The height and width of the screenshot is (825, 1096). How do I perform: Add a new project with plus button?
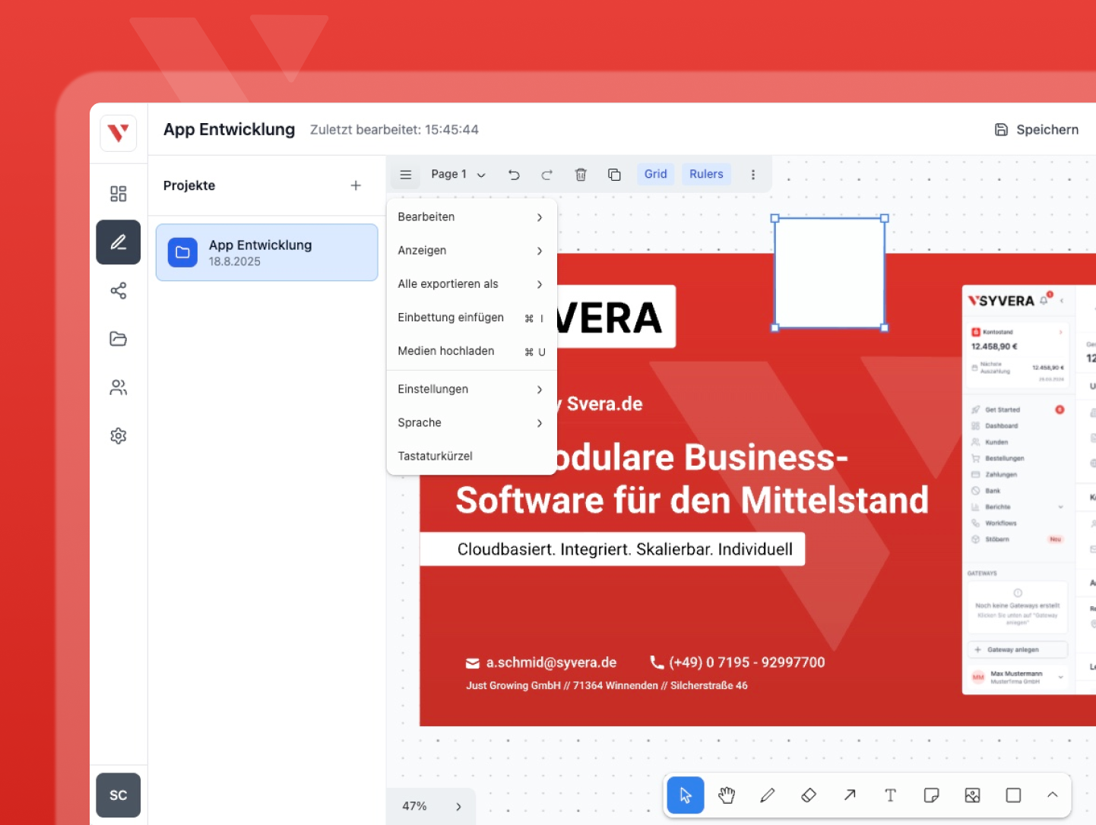coord(356,185)
